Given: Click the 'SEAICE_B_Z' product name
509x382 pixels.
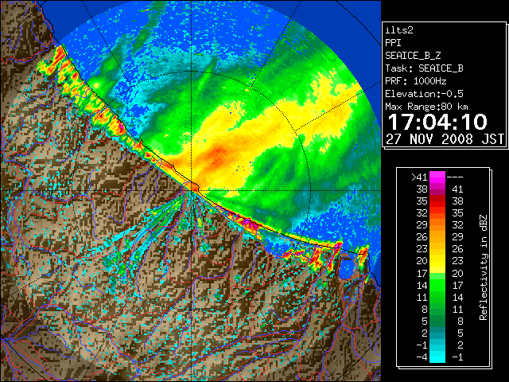Looking at the screenshot, I should pos(413,56).
